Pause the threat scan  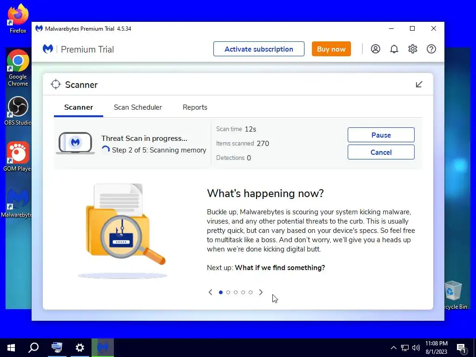click(381, 135)
